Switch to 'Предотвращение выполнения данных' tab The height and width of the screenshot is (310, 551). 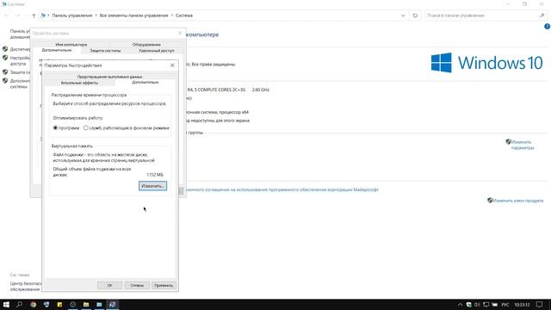109,77
